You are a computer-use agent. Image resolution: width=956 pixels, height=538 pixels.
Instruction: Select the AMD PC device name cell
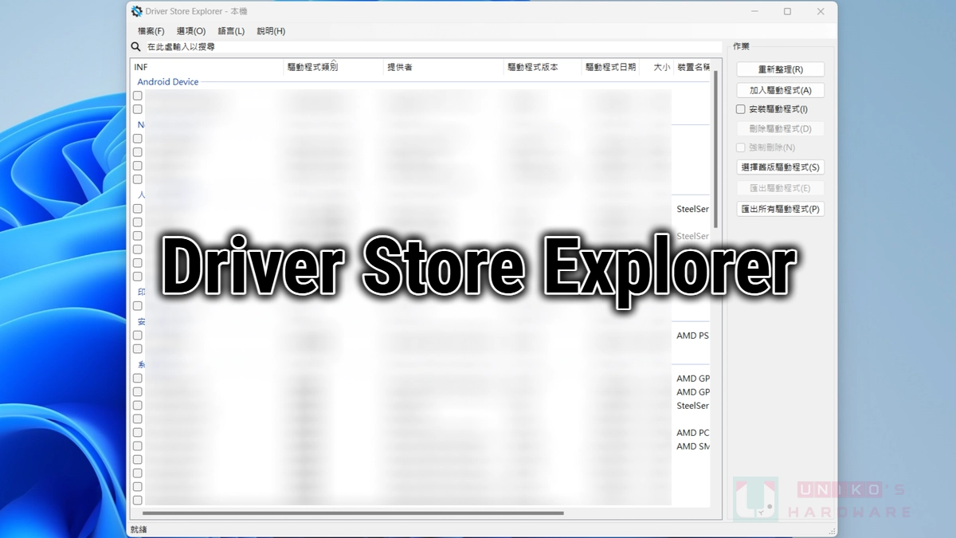(692, 433)
